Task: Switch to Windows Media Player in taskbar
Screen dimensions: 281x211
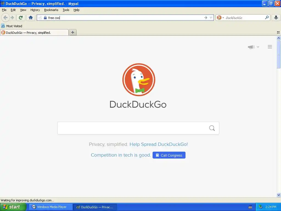Action: pos(51,207)
